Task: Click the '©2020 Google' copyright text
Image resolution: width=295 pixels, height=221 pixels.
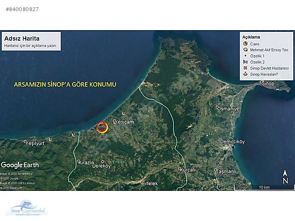Action: (x=9, y=179)
